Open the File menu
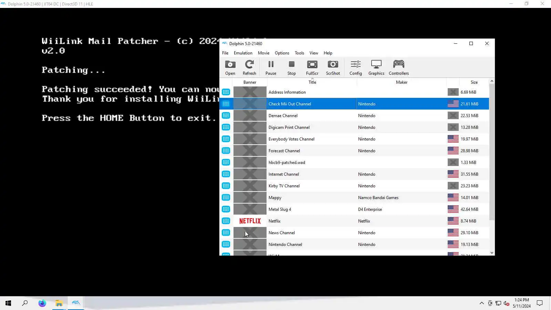This screenshot has width=551, height=310. pyautogui.click(x=225, y=53)
